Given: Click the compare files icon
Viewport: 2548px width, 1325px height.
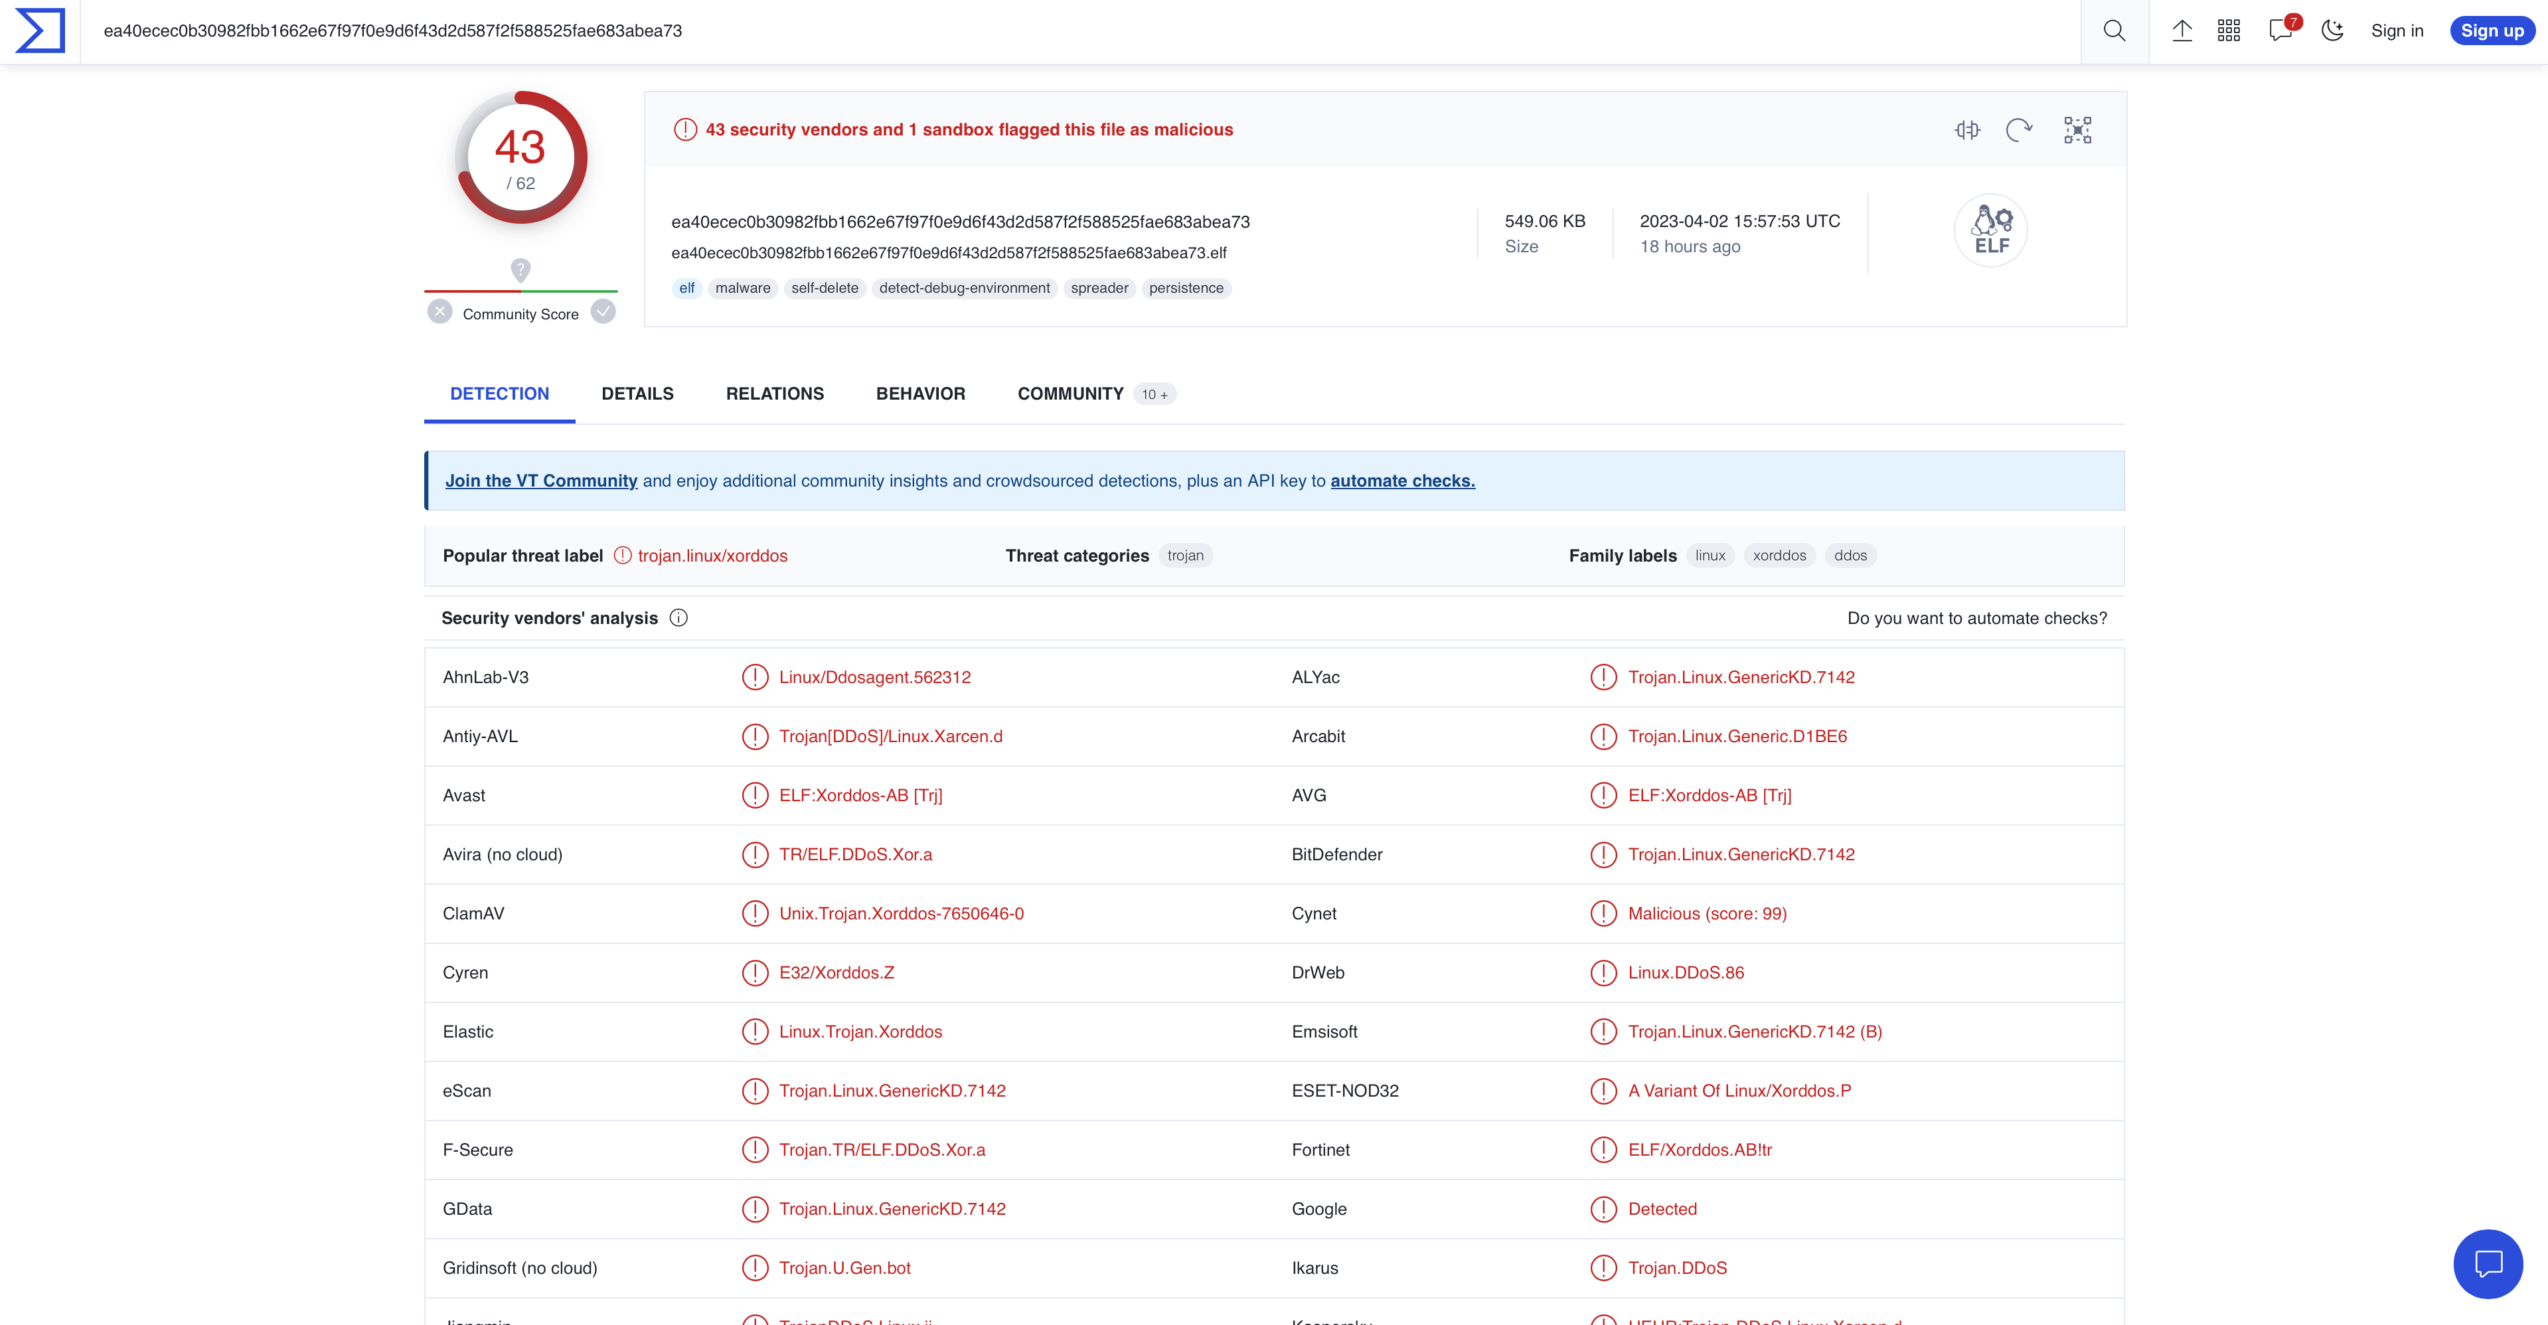Looking at the screenshot, I should (x=1967, y=129).
